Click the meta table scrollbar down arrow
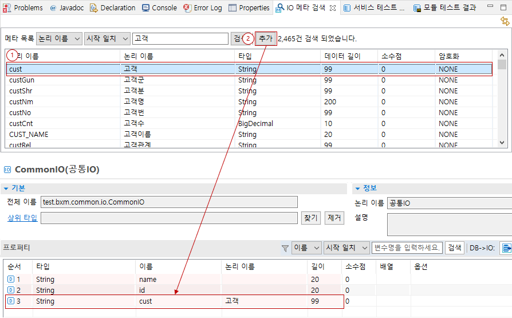Viewport: 512px width, 318px height. [502, 143]
